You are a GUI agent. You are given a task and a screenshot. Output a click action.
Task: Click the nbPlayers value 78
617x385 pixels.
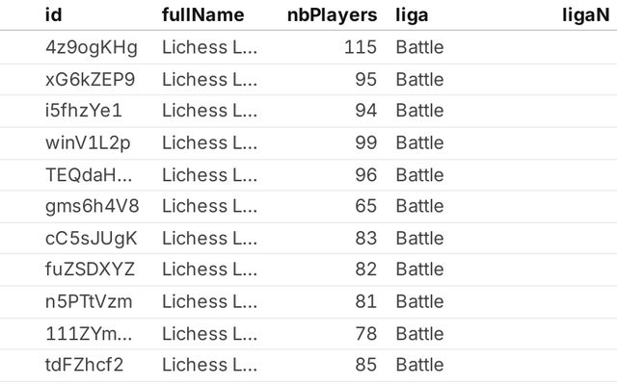coord(365,333)
